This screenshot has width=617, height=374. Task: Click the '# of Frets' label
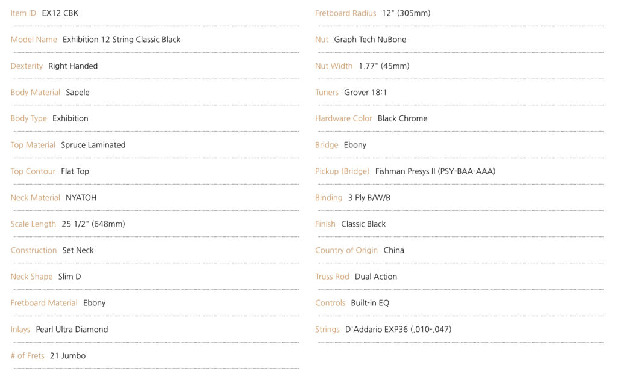[28, 356]
